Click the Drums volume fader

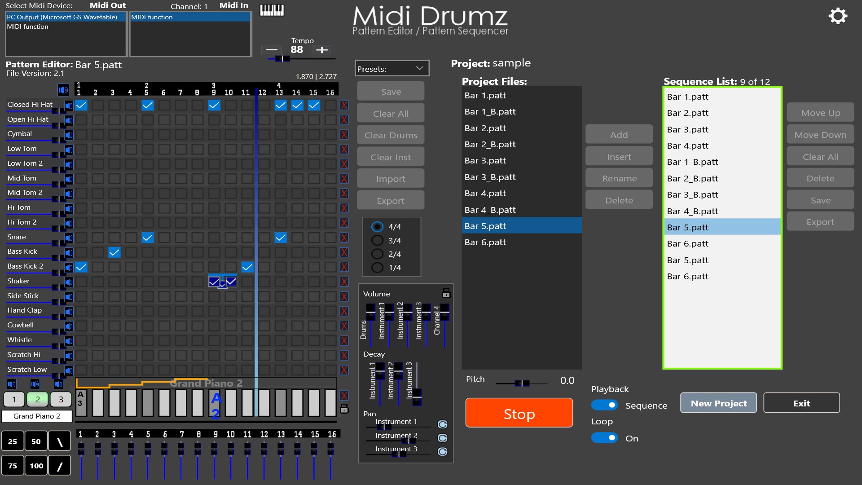click(370, 312)
